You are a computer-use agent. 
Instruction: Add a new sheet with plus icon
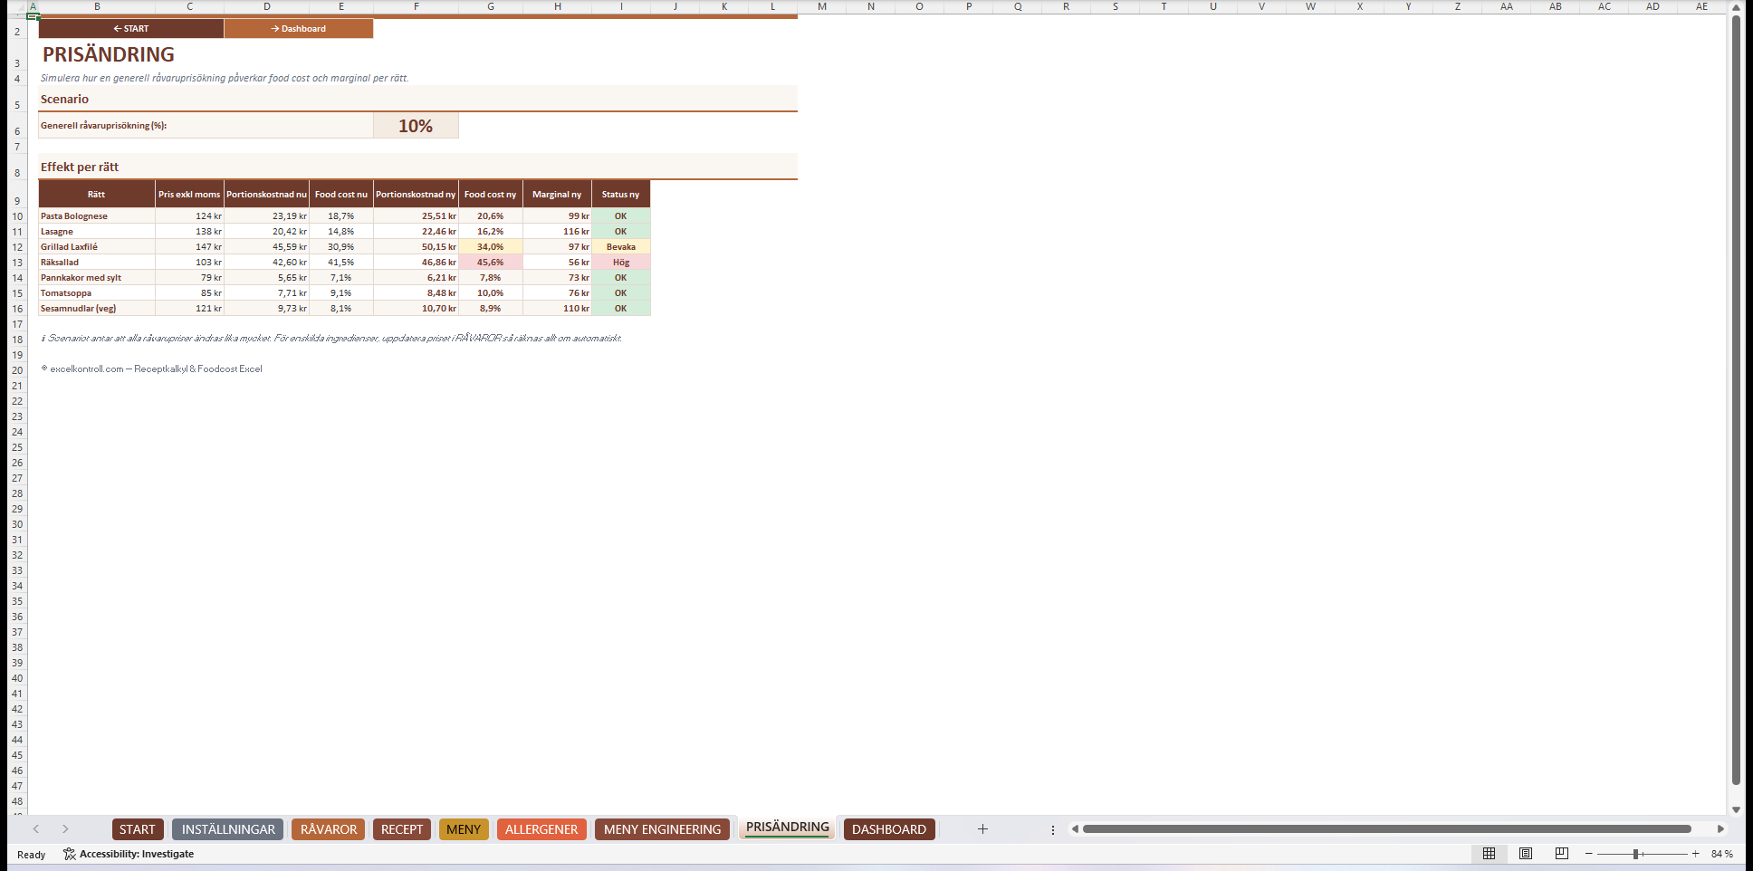[982, 829]
